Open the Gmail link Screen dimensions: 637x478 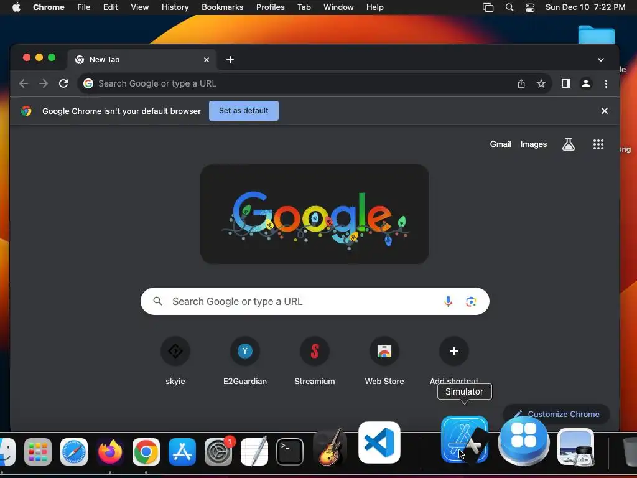pyautogui.click(x=500, y=144)
